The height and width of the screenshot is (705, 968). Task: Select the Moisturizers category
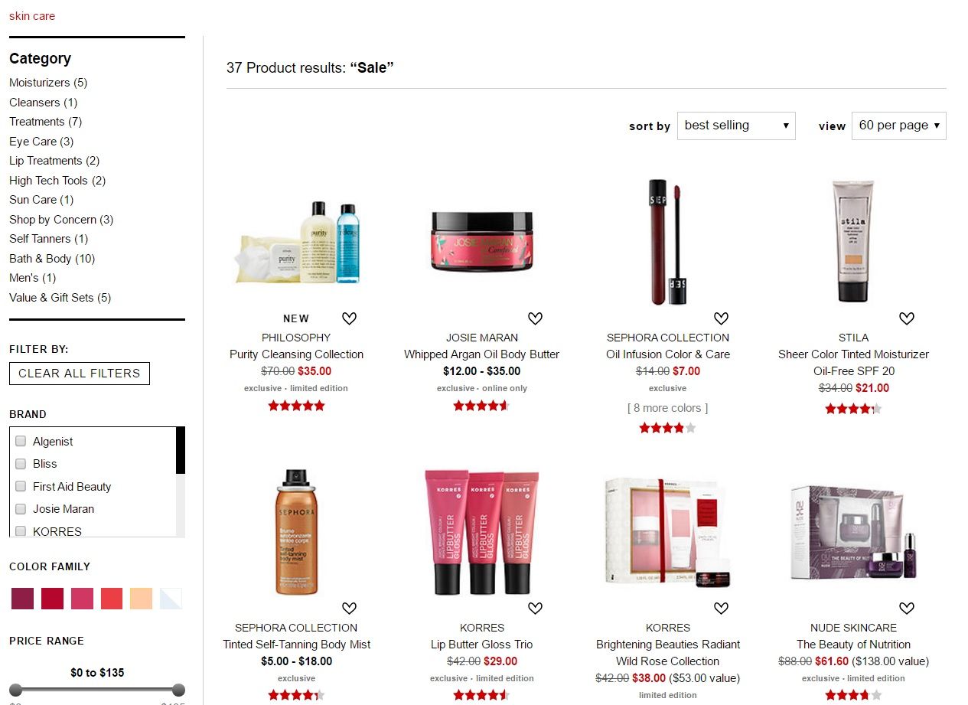(x=48, y=83)
